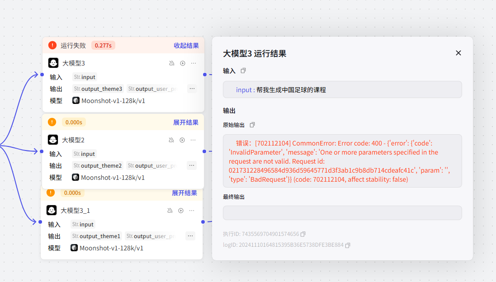Image resolution: width=496 pixels, height=282 pixels.
Task: Click the logID value text
Action: tap(291, 245)
